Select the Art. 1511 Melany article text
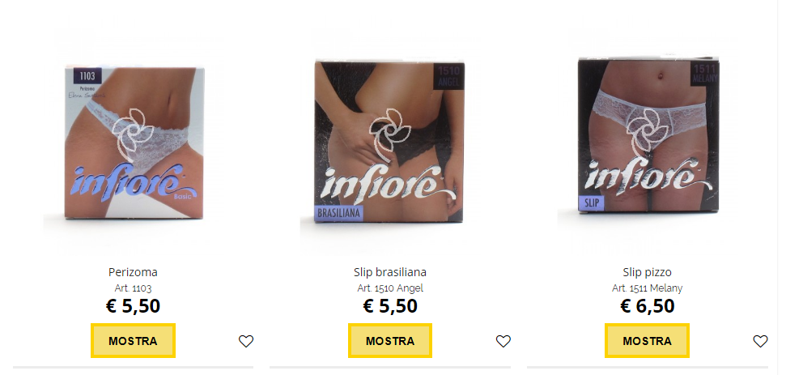 pos(647,288)
